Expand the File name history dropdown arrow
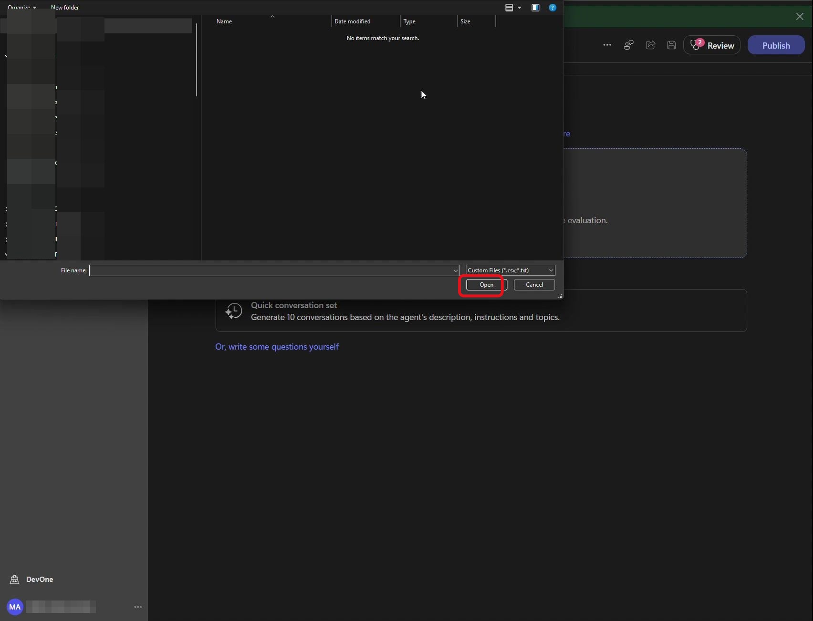This screenshot has width=813, height=621. tap(455, 270)
